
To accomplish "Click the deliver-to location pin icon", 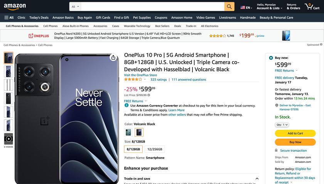I will (277, 105).
